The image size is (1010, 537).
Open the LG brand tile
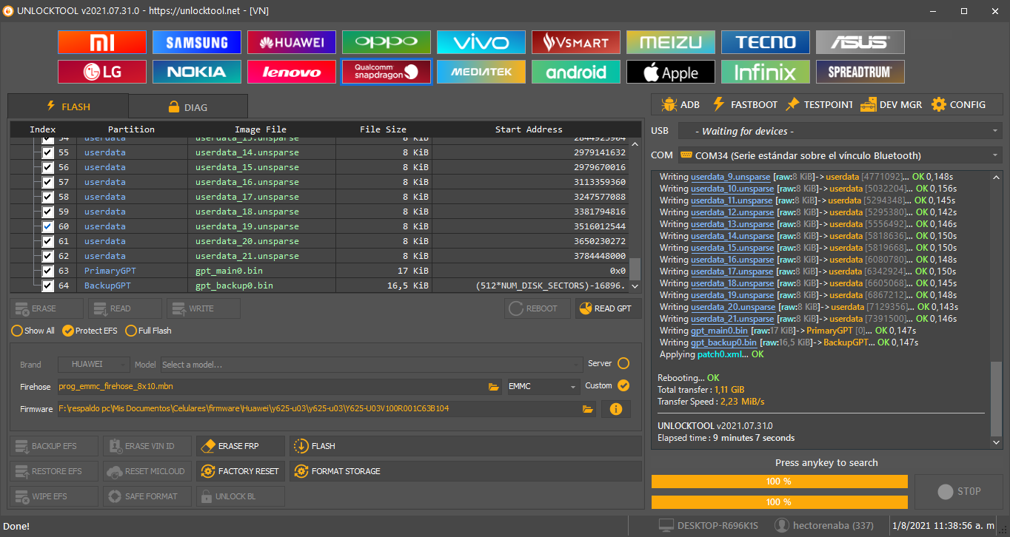click(102, 72)
